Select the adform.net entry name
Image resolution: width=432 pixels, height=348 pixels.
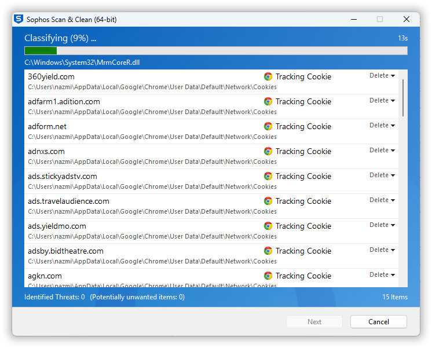(47, 126)
